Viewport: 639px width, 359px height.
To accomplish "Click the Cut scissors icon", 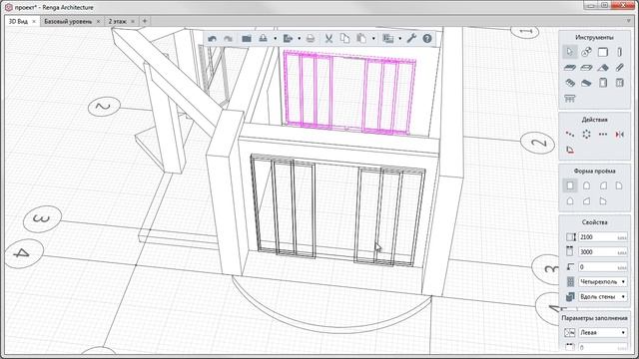I will point(328,39).
